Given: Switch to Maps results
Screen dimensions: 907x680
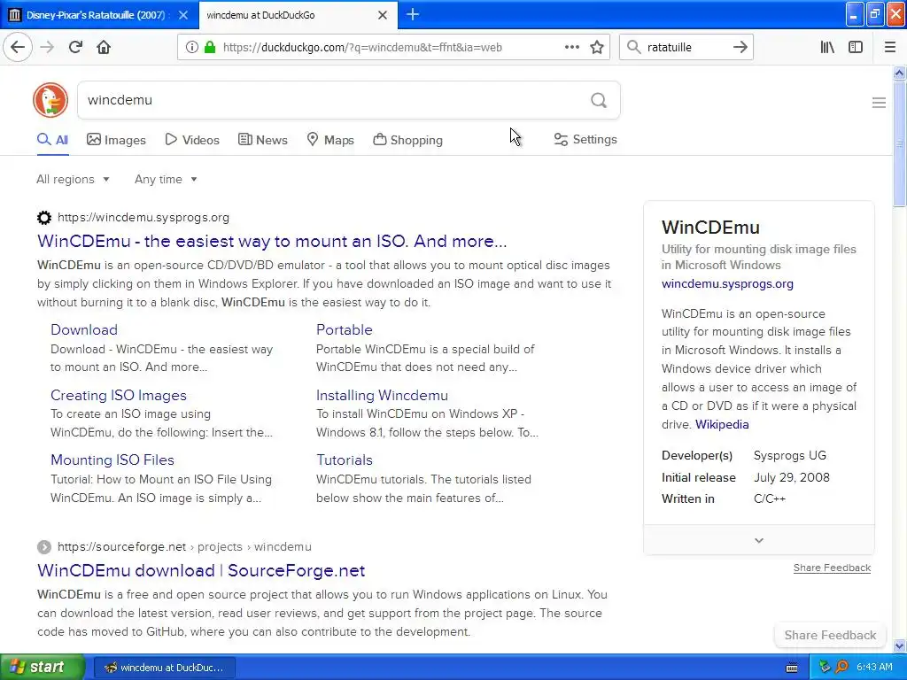Looking at the screenshot, I should pos(330,140).
